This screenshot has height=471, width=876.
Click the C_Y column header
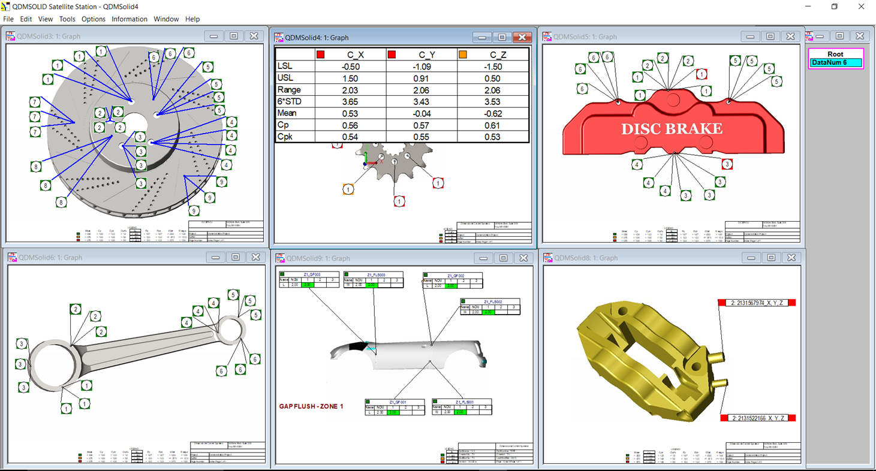(427, 55)
